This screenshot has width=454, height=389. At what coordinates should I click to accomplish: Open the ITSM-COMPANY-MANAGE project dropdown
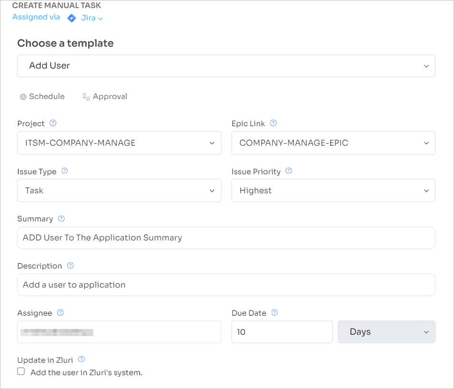(x=119, y=143)
